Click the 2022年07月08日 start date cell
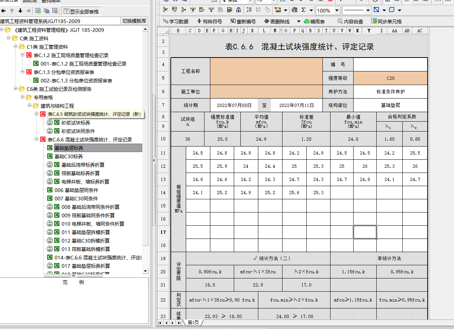Screen dimensions: 454x329 pyautogui.click(x=234, y=105)
